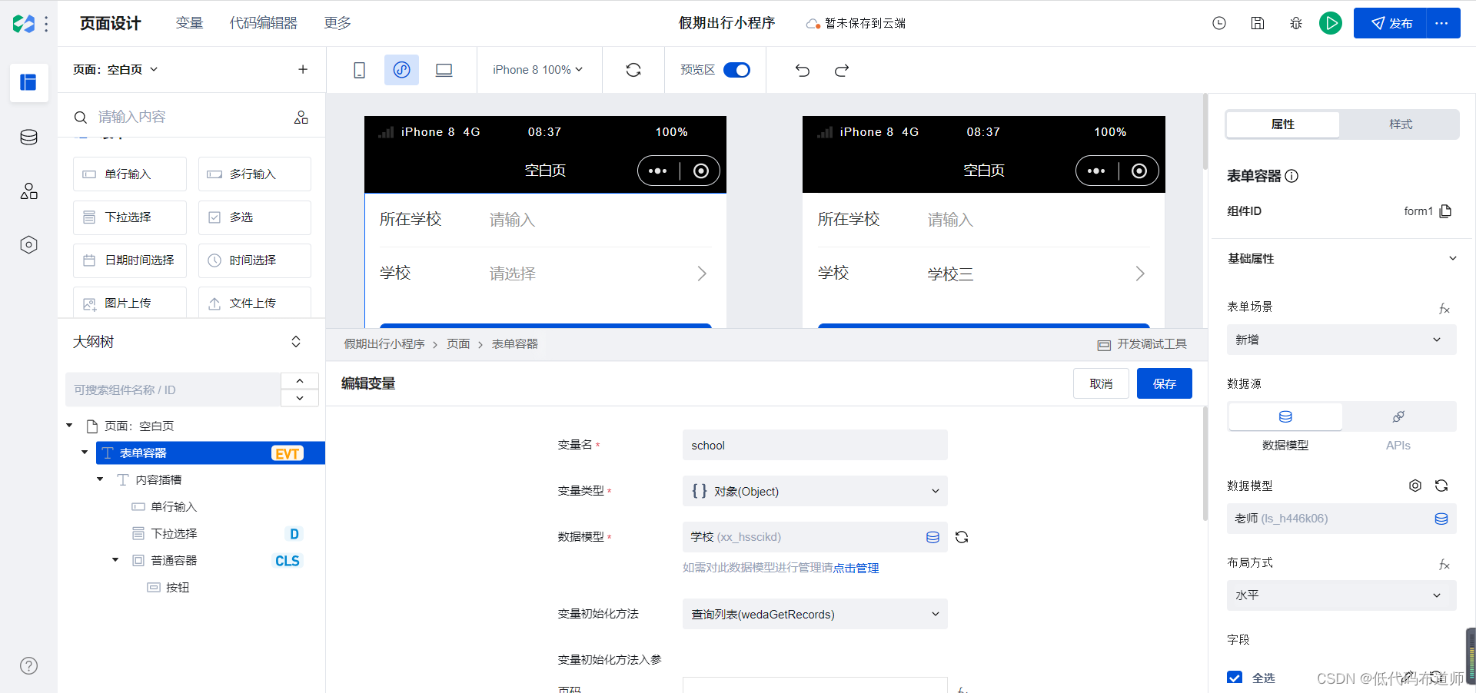Collapse the 内容插槽 tree node
The width and height of the screenshot is (1476, 693).
[100, 479]
